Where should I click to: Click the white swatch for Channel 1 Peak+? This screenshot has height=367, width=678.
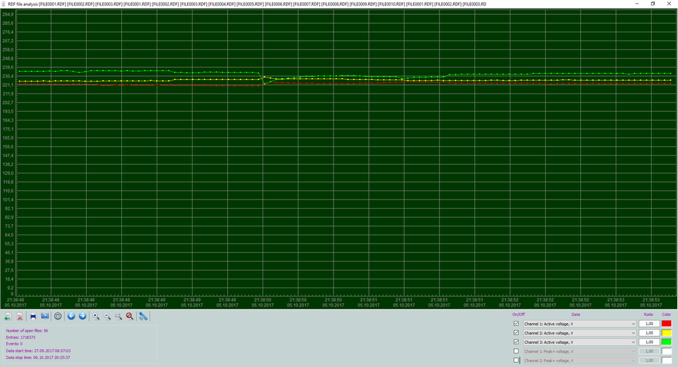point(666,351)
